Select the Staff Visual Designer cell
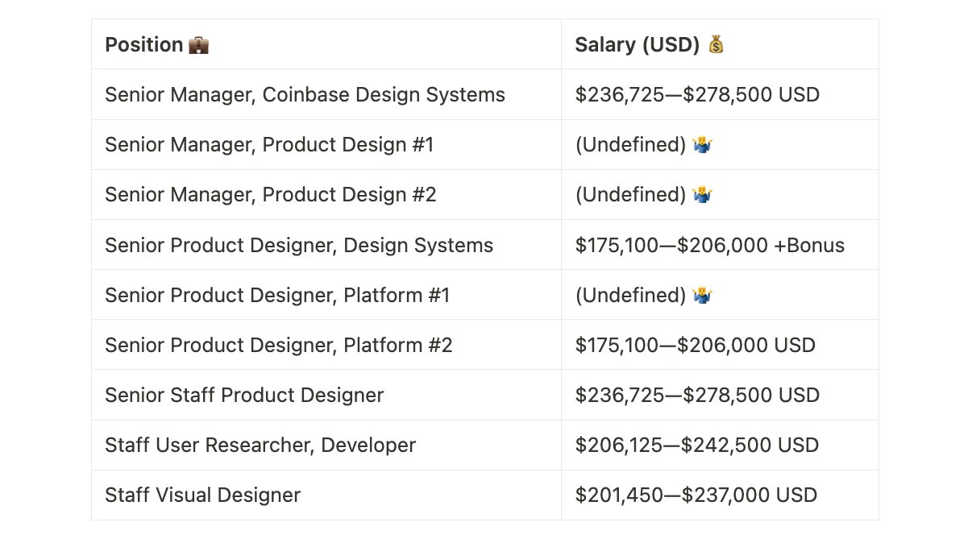This screenshot has width=972, height=543. 326,495
